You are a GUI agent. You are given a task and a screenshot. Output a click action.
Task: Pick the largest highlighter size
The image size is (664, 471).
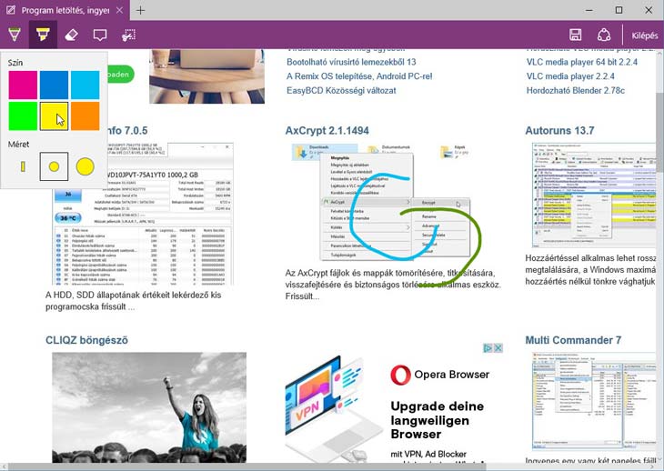pos(85,166)
